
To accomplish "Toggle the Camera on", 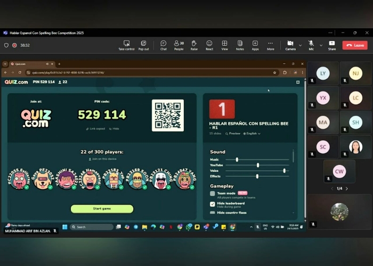I will [290, 45].
